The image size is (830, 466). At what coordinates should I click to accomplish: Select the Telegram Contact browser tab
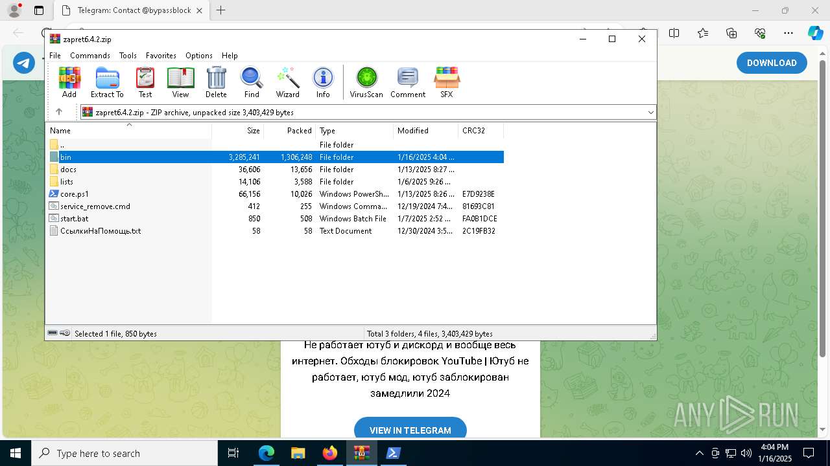132,10
